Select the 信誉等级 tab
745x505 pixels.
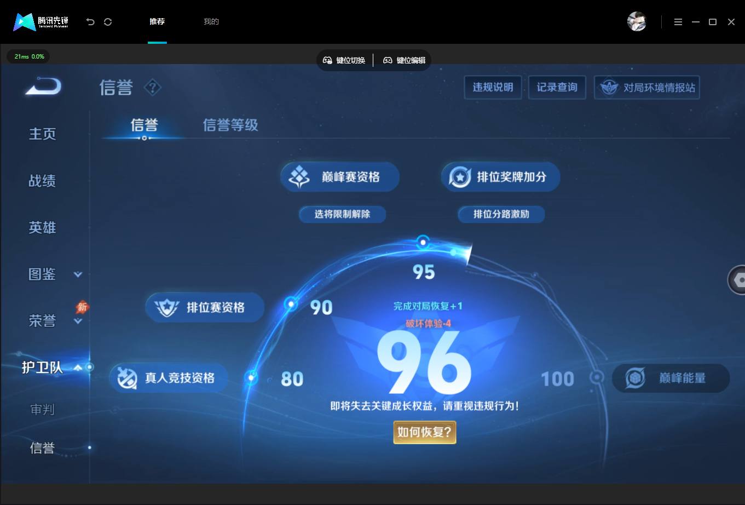tap(230, 125)
